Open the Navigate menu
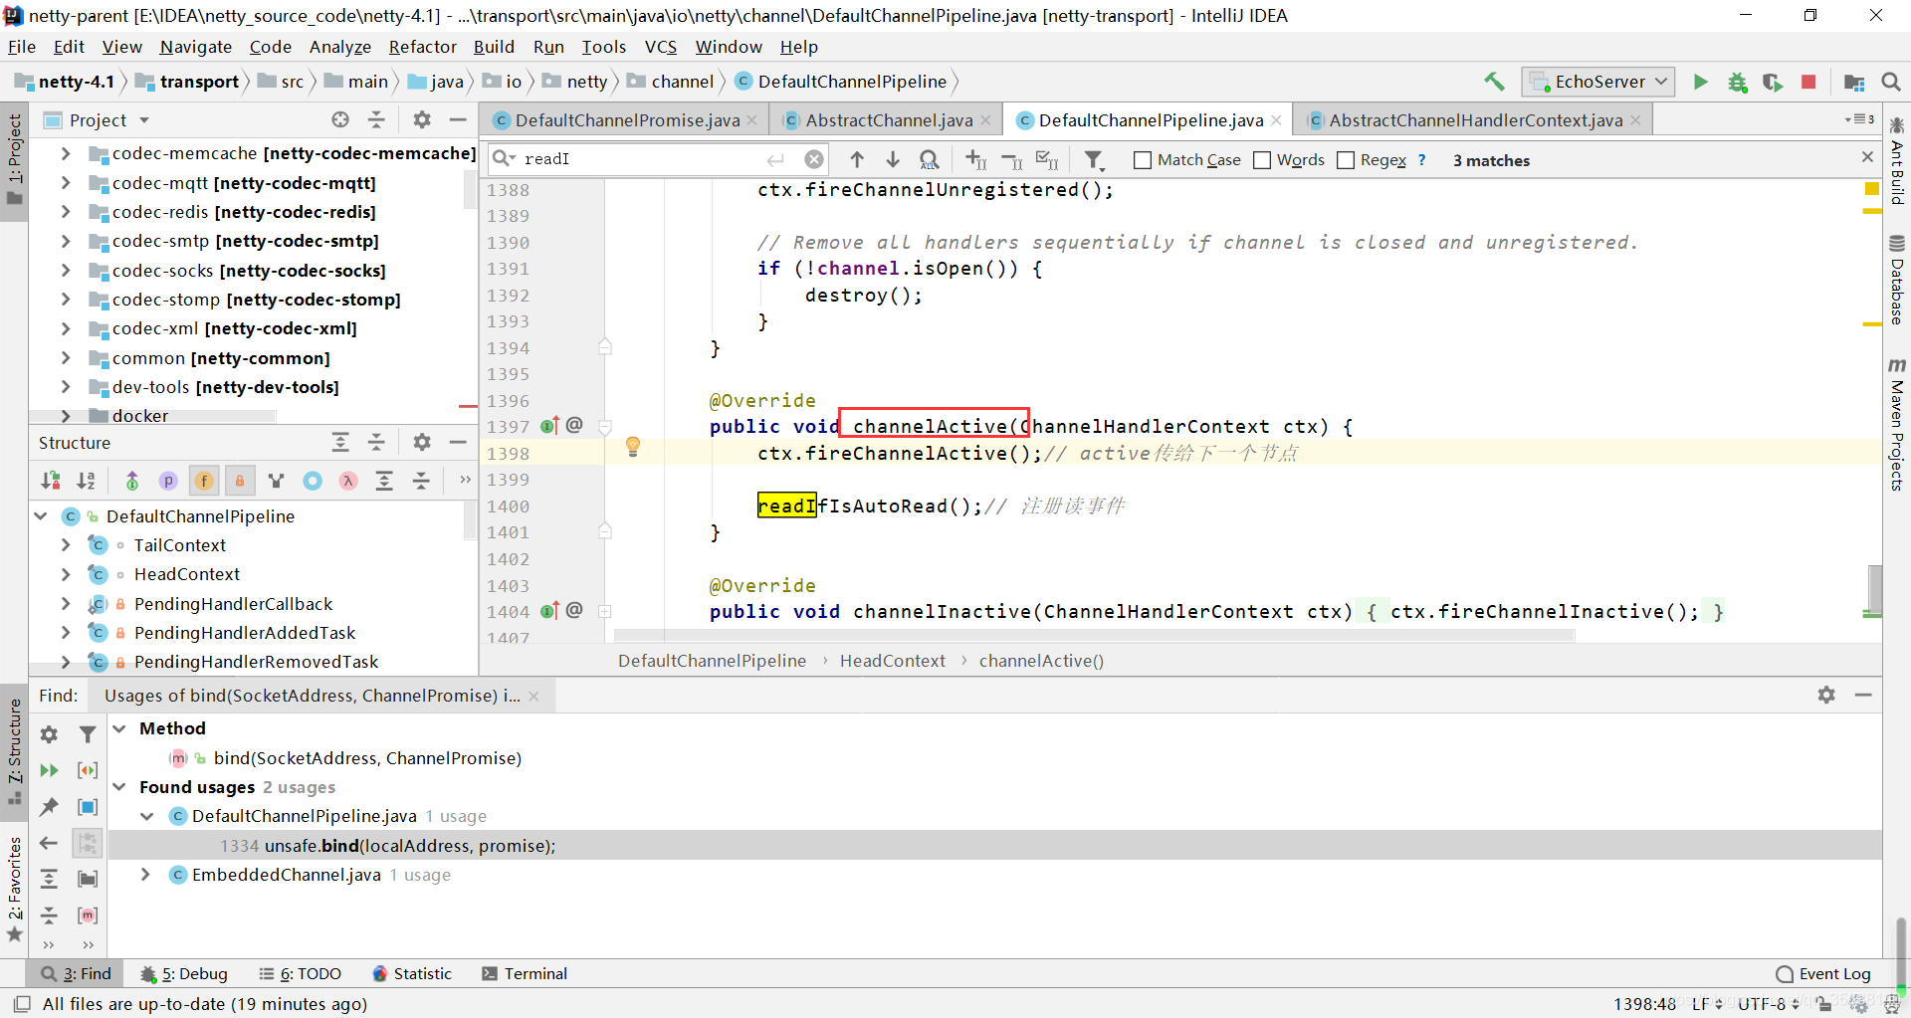The image size is (1911, 1018). (195, 47)
